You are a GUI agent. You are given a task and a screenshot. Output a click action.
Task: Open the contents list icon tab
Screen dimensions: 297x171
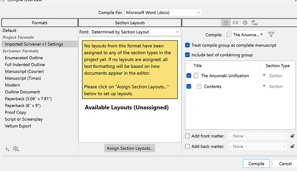(x=226, y=23)
